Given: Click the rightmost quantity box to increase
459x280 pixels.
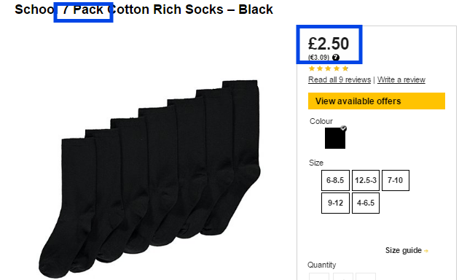Looking at the screenshot, I should 366,276.
